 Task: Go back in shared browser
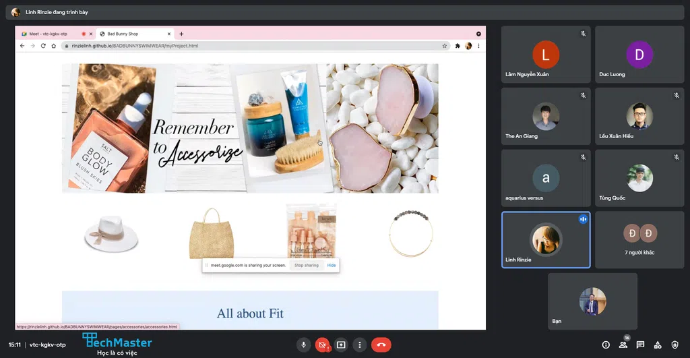coord(22,46)
